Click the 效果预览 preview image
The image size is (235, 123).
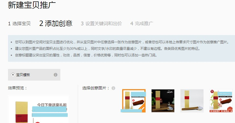tap(39, 109)
